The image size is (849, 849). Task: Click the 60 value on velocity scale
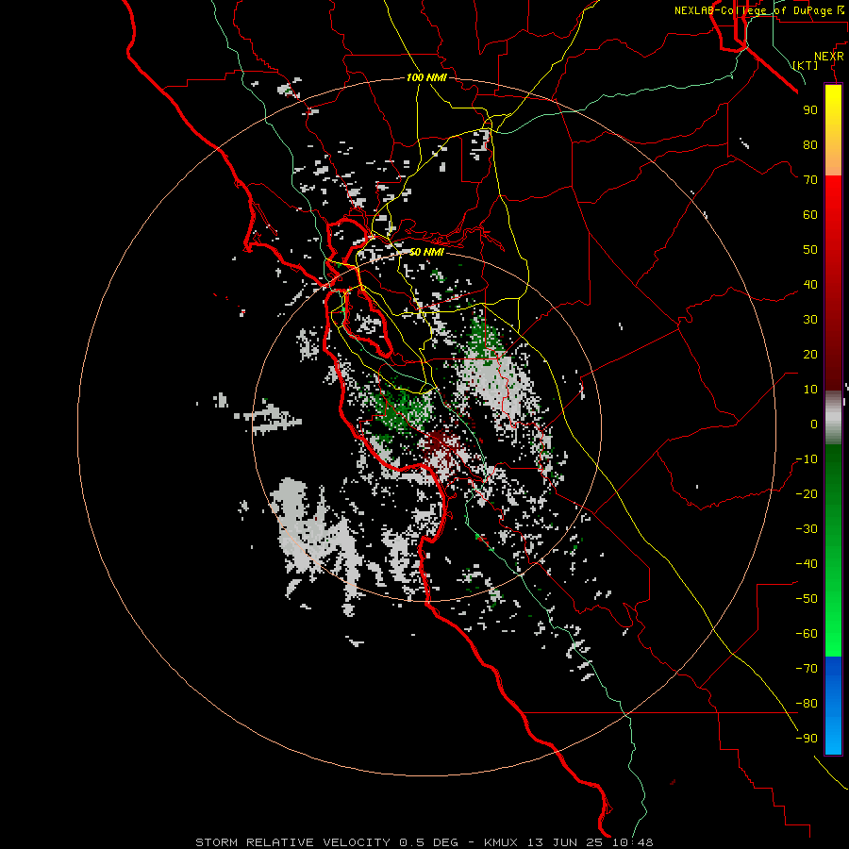pos(810,214)
